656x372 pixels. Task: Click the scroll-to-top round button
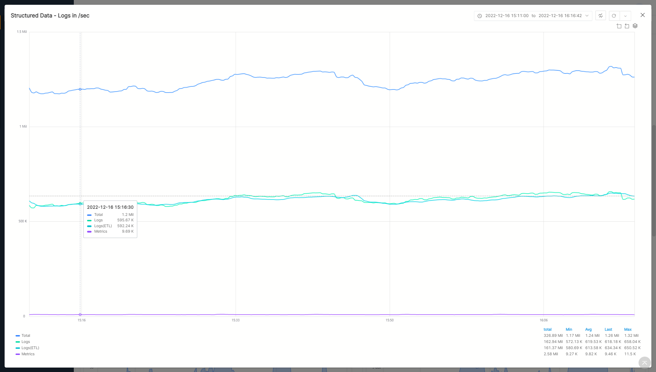point(644,363)
